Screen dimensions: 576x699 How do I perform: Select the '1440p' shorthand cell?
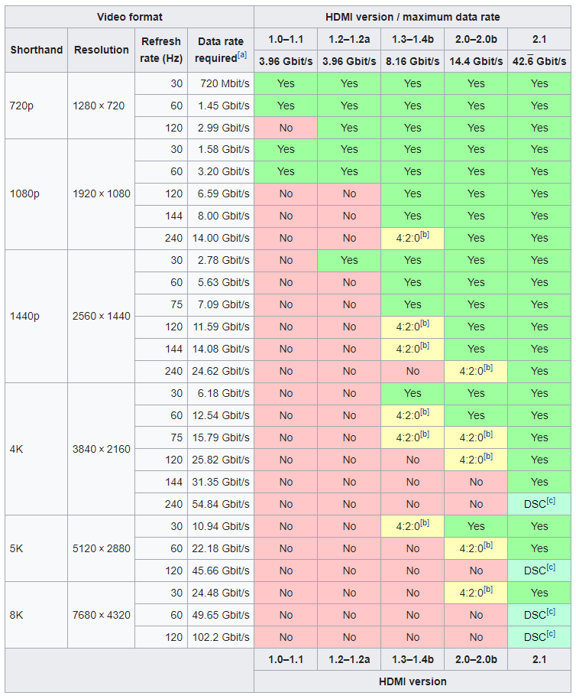pos(37,316)
